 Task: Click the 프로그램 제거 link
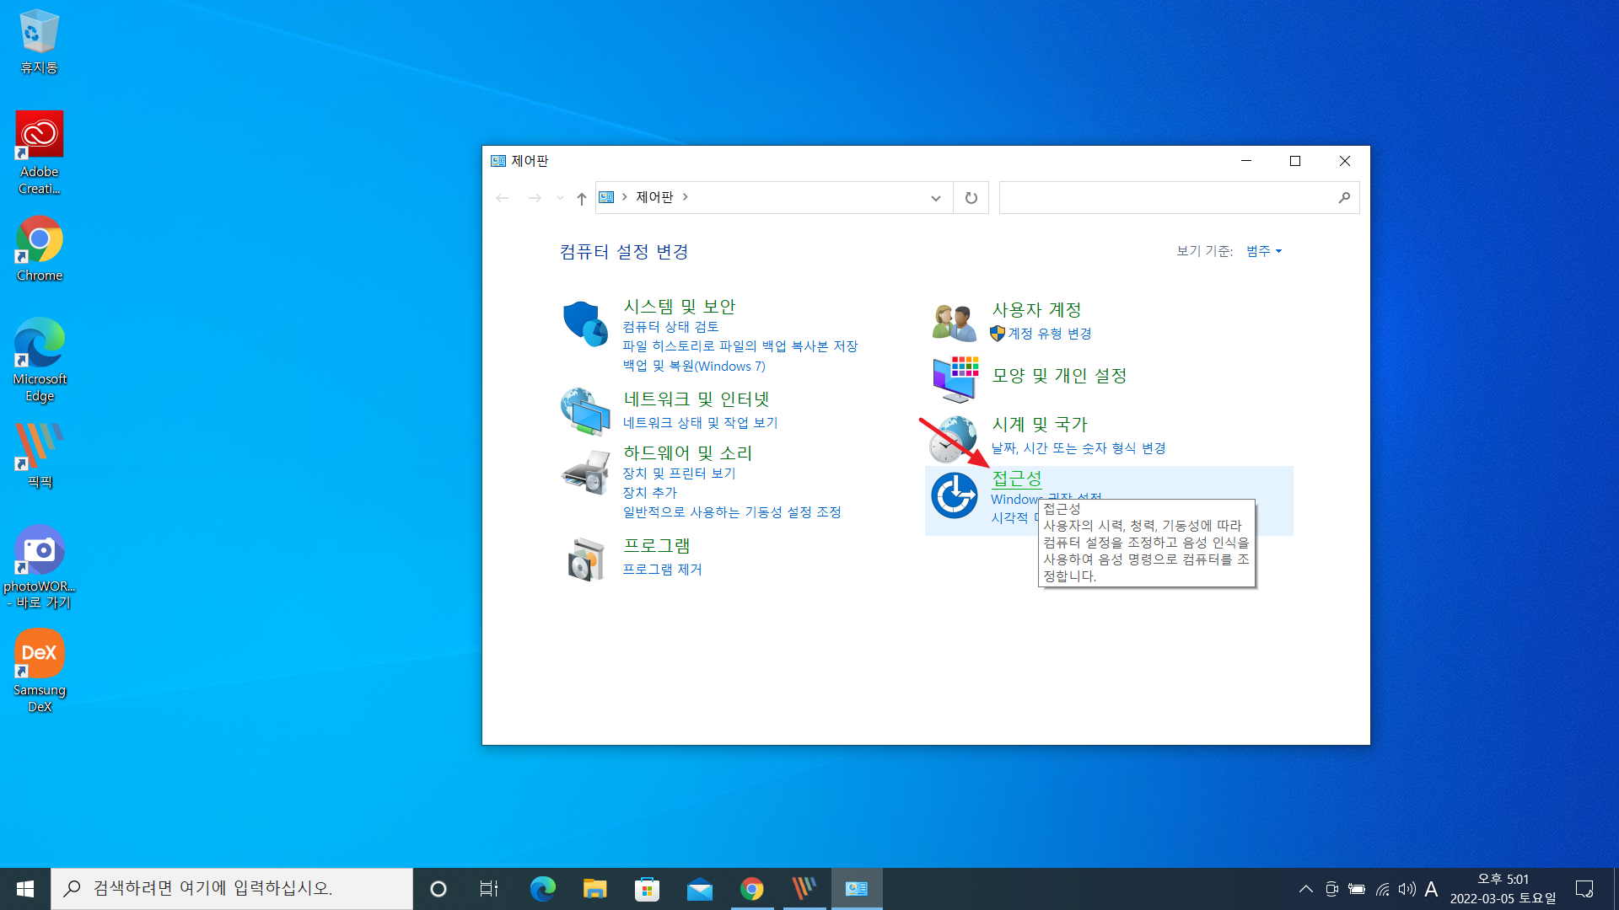point(662,570)
